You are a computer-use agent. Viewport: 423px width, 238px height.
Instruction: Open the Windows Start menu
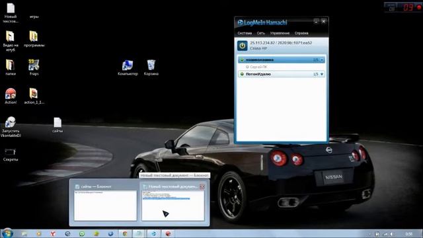(7, 233)
